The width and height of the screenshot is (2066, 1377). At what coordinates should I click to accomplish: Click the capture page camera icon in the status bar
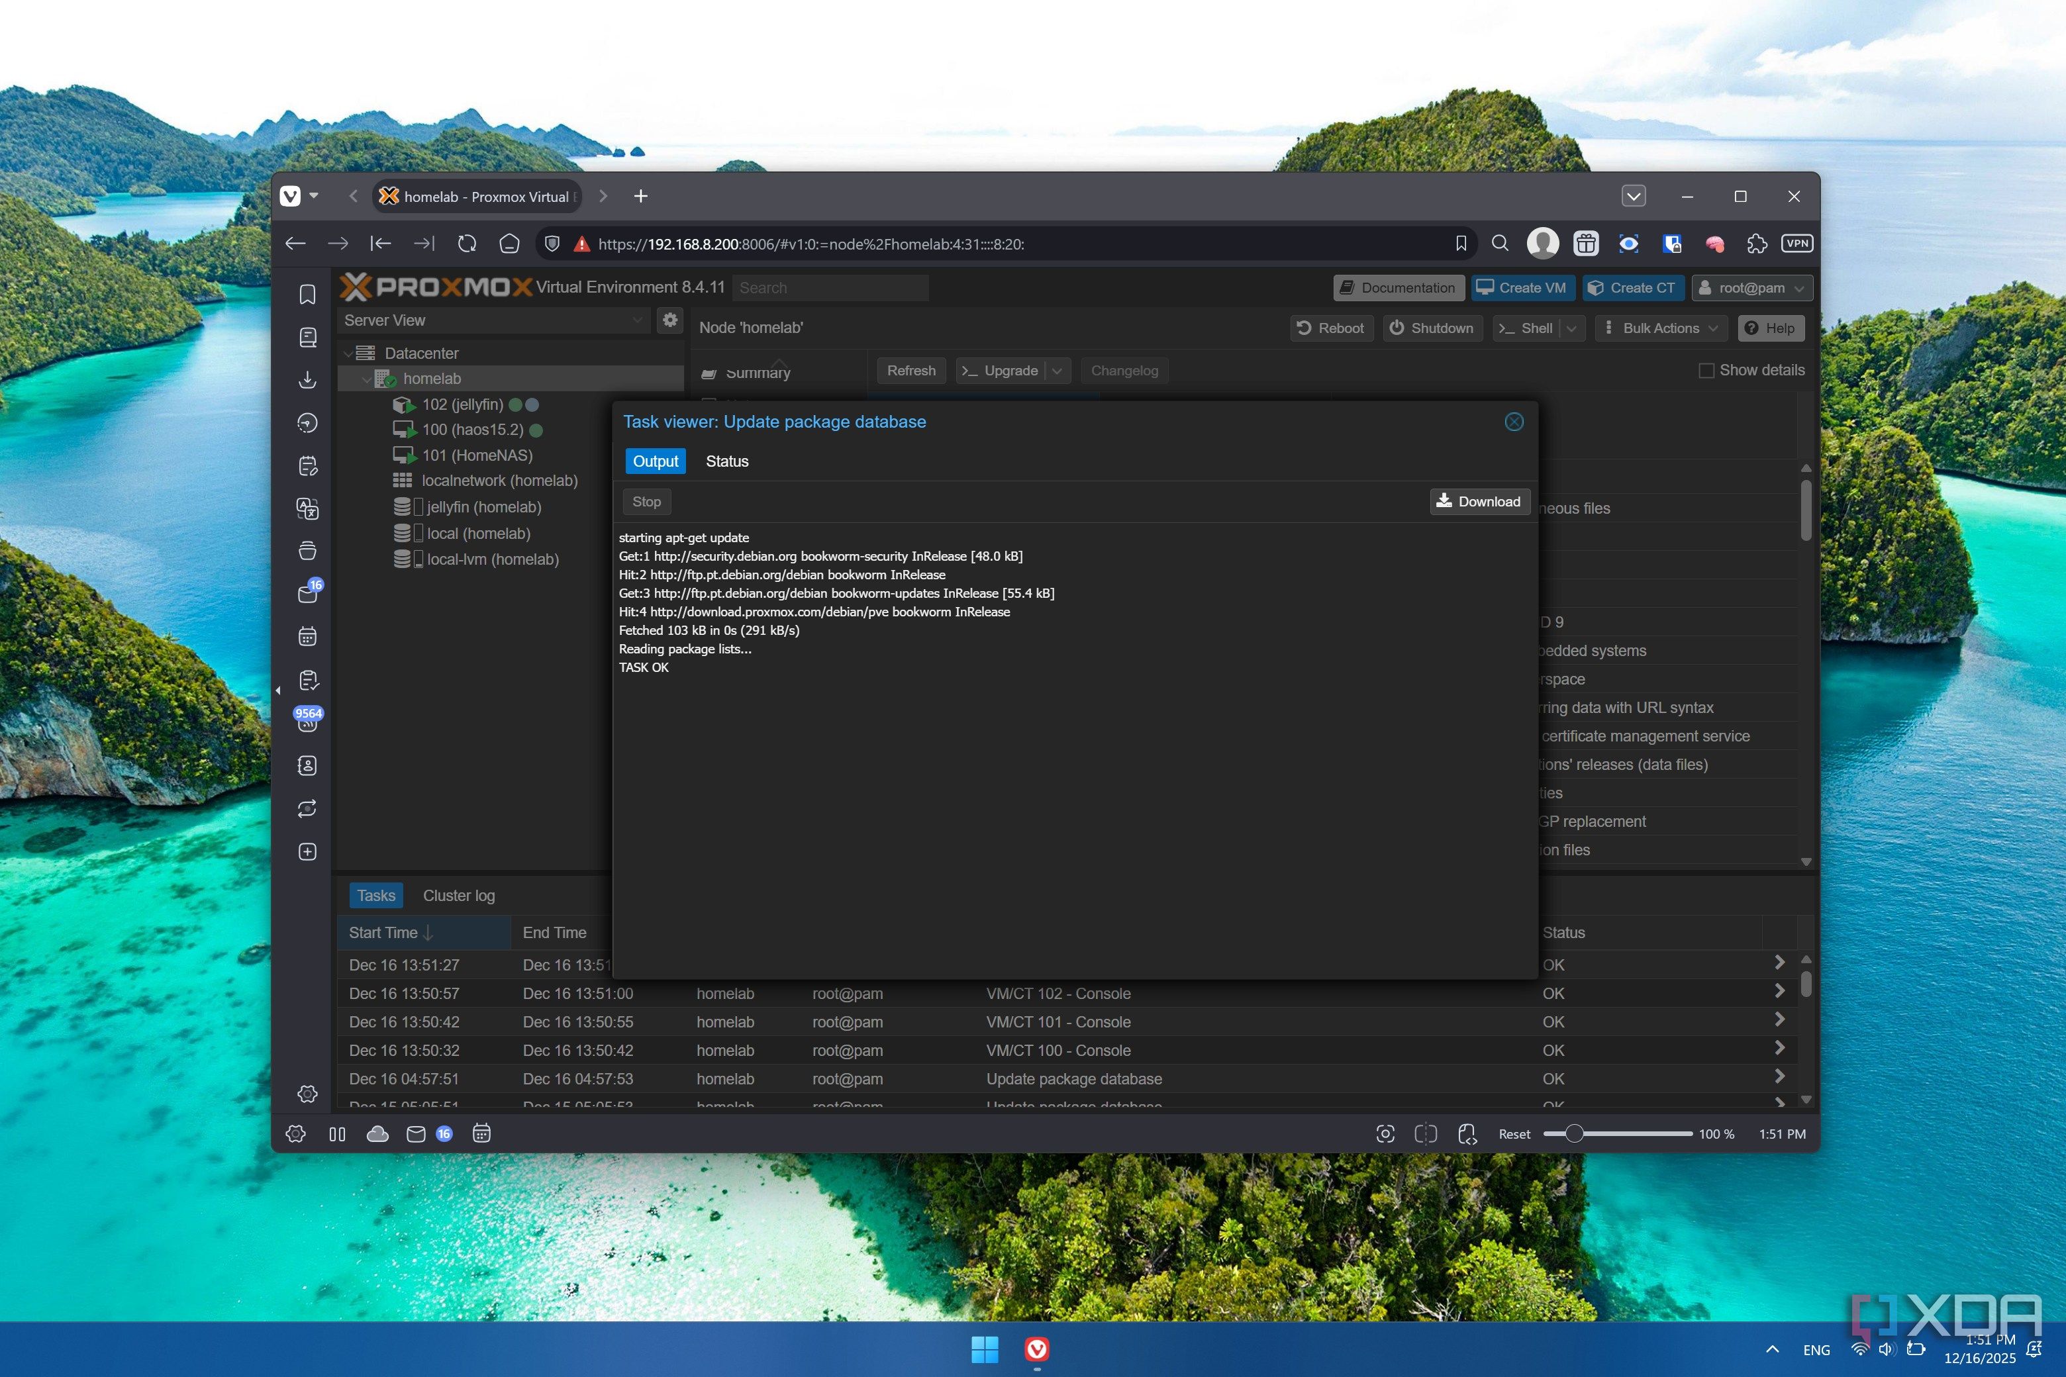point(1385,1134)
